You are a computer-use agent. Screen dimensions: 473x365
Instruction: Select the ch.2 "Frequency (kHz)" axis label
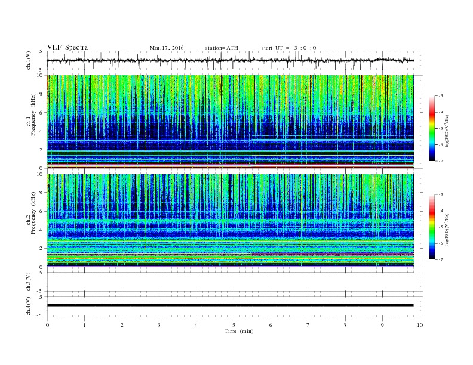click(33, 213)
